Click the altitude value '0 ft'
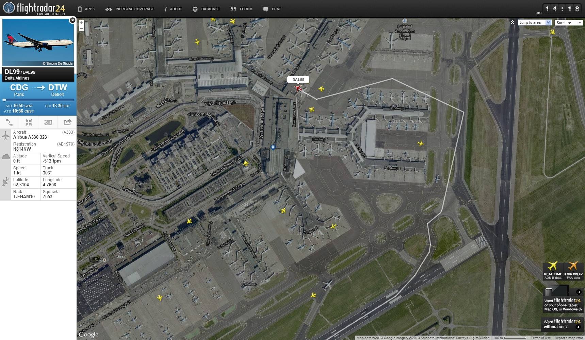Screen dimensions: 585x340 click(17, 161)
